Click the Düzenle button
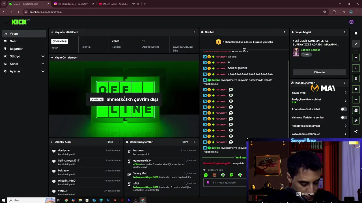 tap(319, 72)
